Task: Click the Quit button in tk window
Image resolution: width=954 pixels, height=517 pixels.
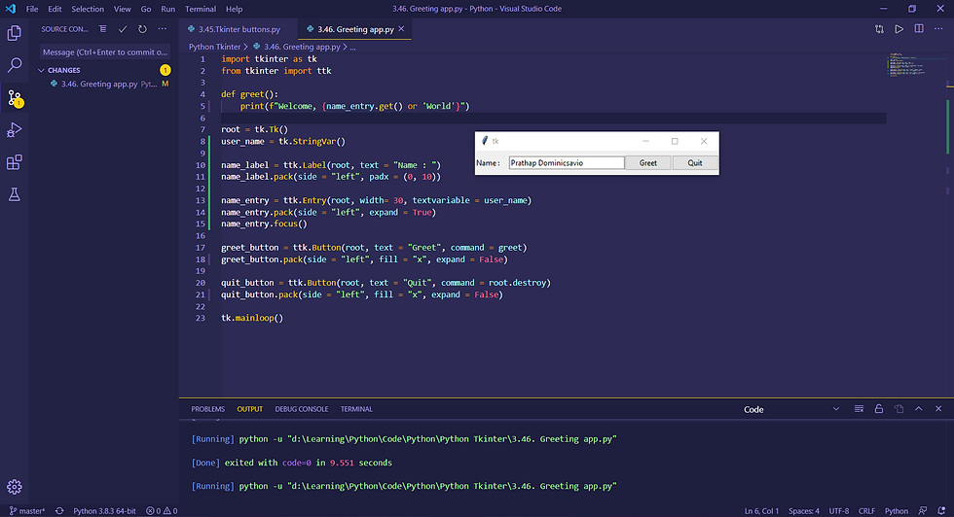Action: 695,163
